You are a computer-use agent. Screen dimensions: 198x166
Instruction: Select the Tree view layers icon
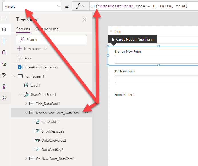[x=4, y=29]
